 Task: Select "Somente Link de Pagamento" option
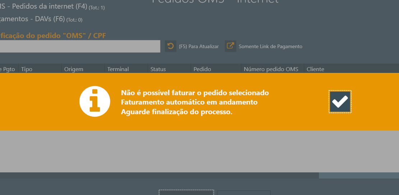270,47
